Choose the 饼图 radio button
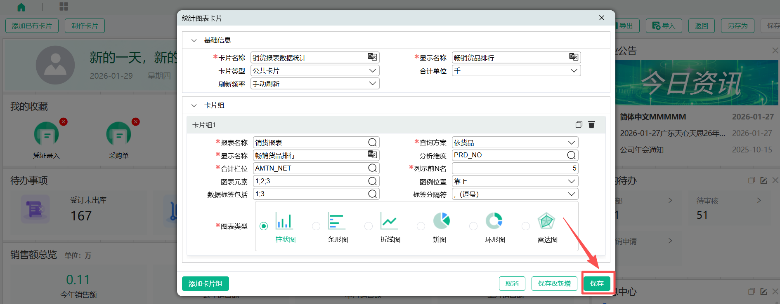Viewport: 780px width, 304px height. (421, 226)
